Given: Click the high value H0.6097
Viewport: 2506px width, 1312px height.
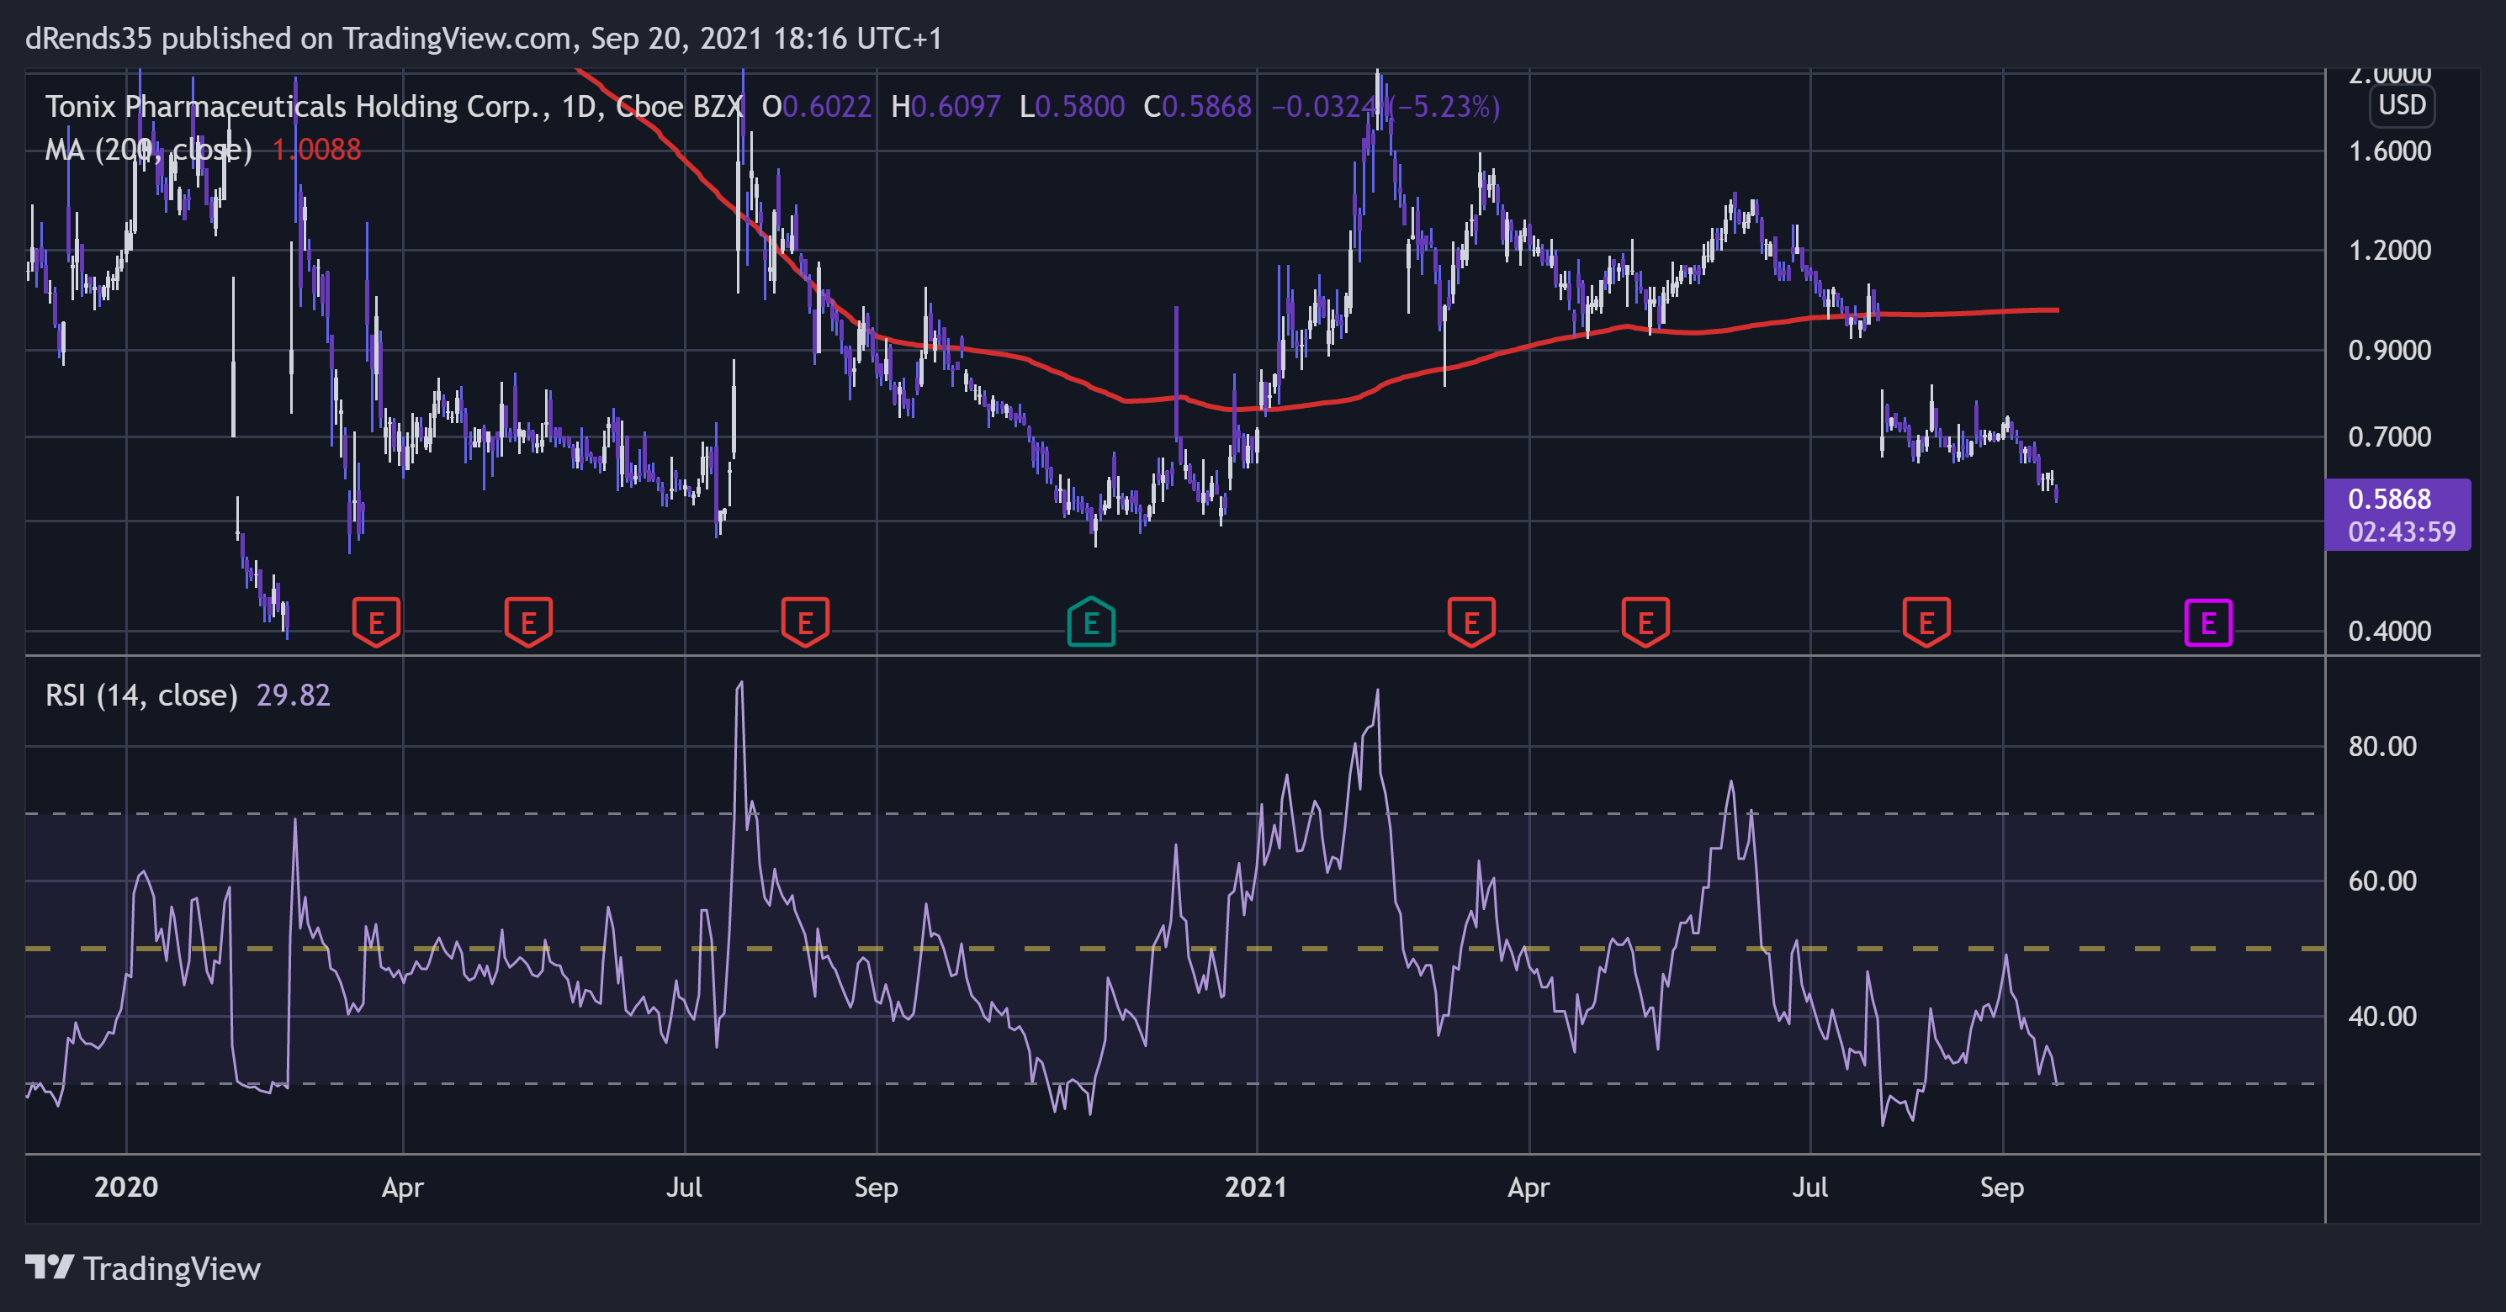Looking at the screenshot, I should (x=946, y=106).
